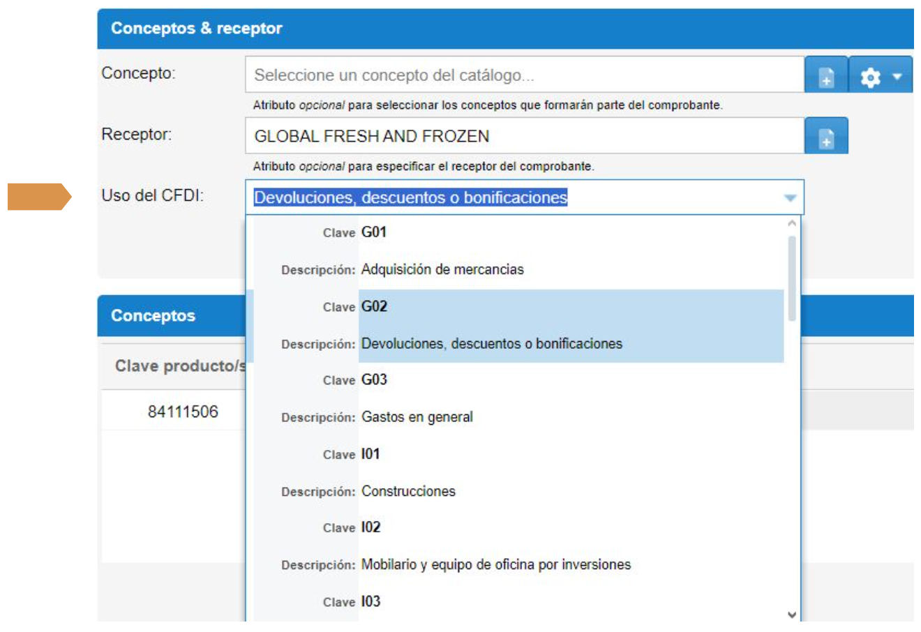Collapse the Uso del CFDI dropdown arrow

tap(790, 198)
